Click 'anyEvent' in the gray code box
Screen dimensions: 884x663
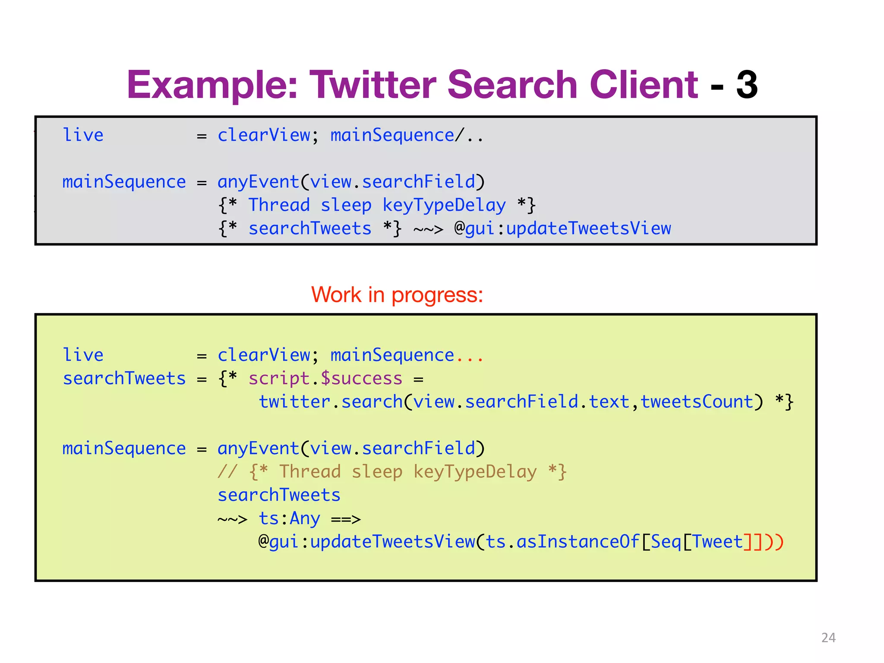pyautogui.click(x=258, y=182)
